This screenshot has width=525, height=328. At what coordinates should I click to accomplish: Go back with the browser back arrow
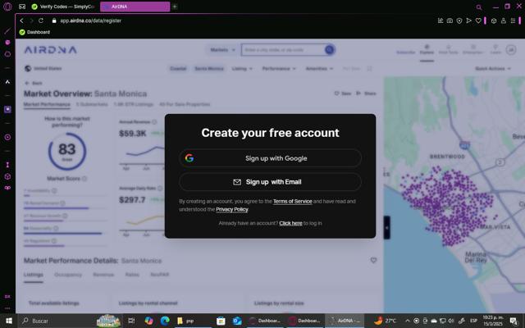tap(22, 20)
